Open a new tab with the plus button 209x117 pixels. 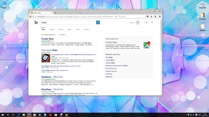pos(55,13)
